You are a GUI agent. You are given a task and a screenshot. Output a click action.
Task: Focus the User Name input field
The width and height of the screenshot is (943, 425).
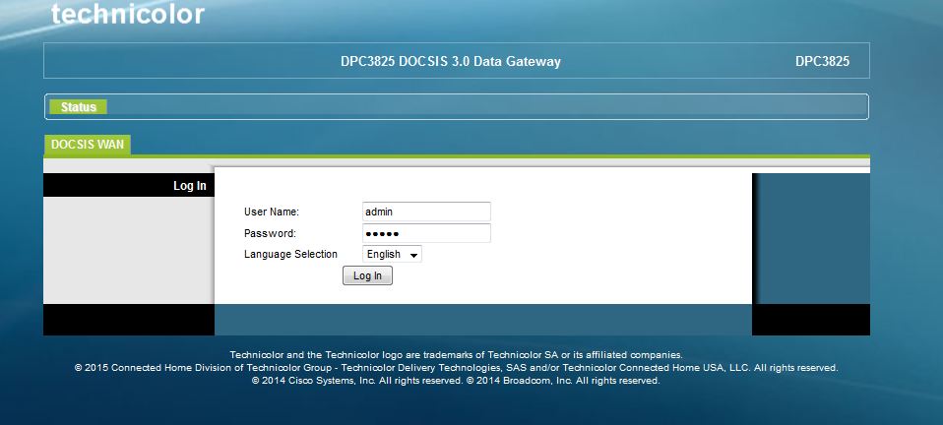click(426, 212)
